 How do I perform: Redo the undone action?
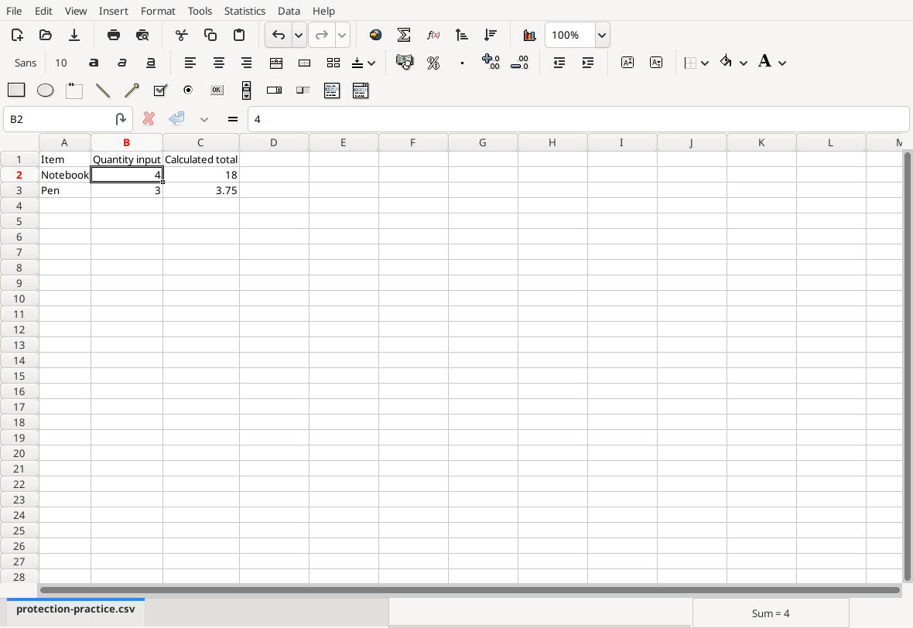click(321, 35)
